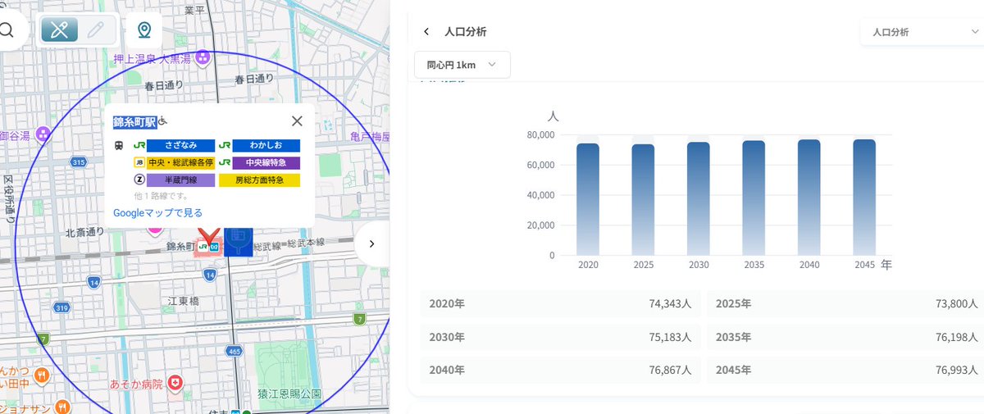Click the 猿江恩賜公園 park label
Screen dimensions: 984x414
click(289, 394)
